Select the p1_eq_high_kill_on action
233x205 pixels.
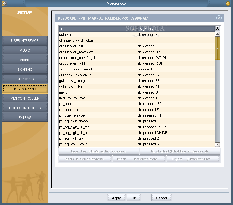pyautogui.click(x=137, y=133)
